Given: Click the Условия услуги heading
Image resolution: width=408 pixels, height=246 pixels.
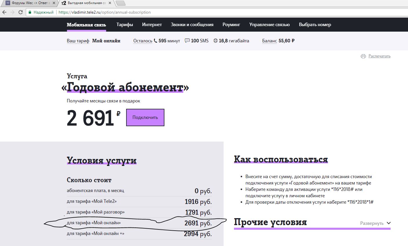Looking at the screenshot, I should (101, 160).
